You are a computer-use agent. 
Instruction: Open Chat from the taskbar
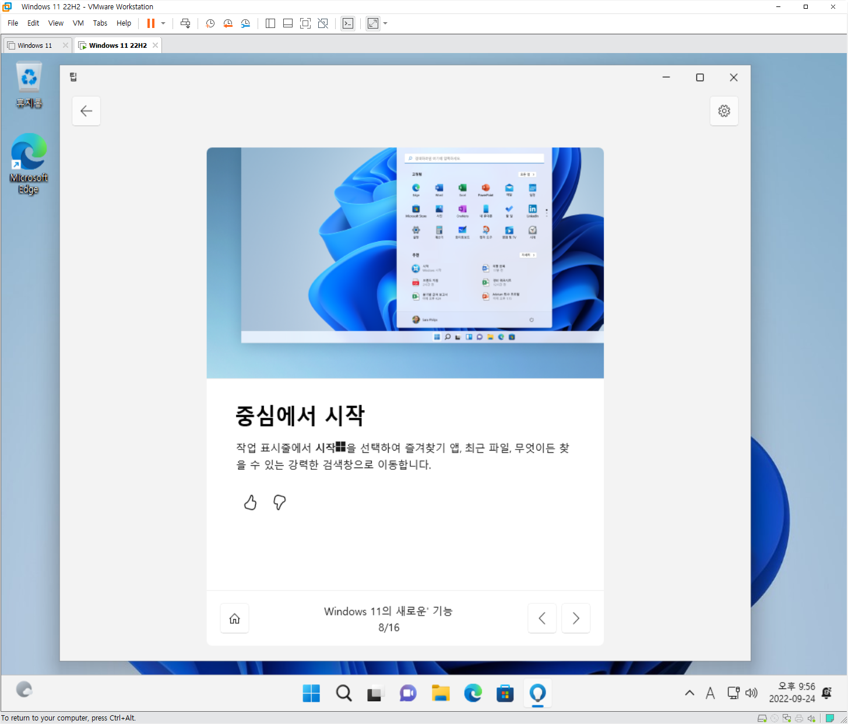[408, 693]
